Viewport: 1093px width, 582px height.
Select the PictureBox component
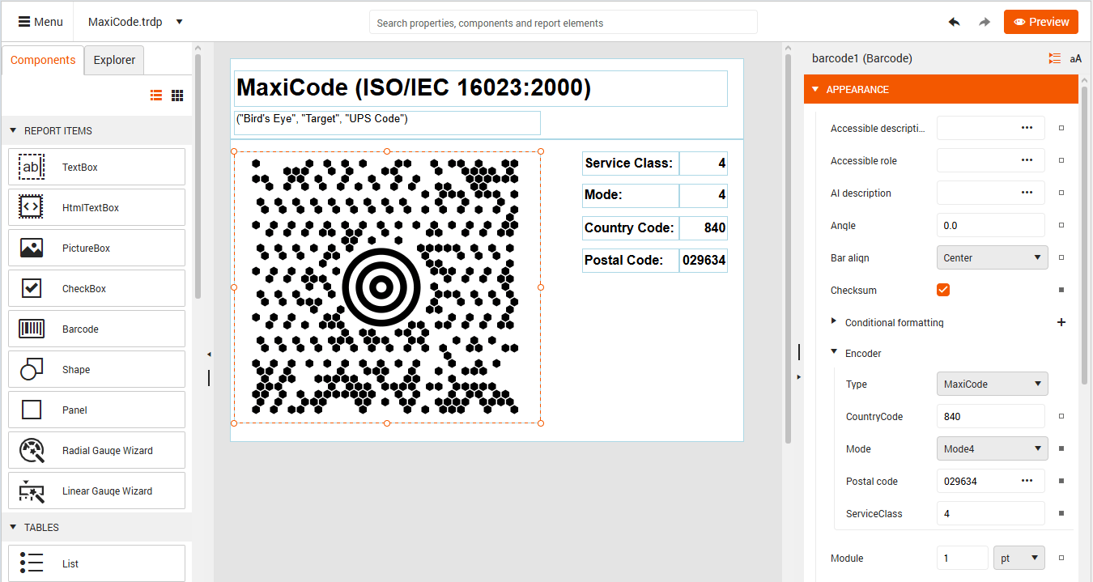pos(96,248)
